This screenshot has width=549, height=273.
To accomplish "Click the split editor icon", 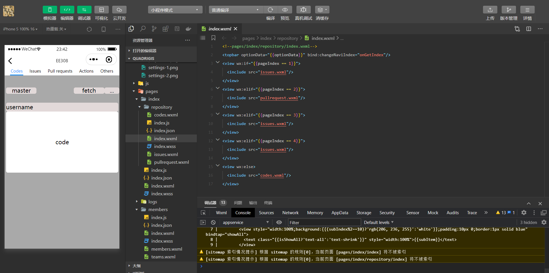I will [529, 29].
